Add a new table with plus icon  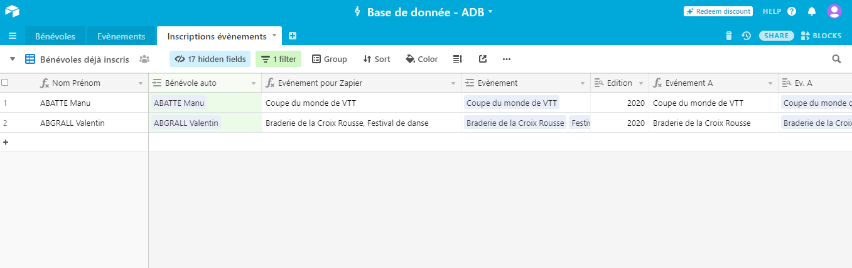pyautogui.click(x=293, y=36)
